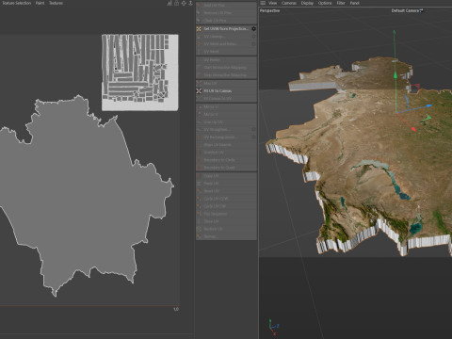
Task: Click the Boundary to Quad command
Action: tap(226, 168)
